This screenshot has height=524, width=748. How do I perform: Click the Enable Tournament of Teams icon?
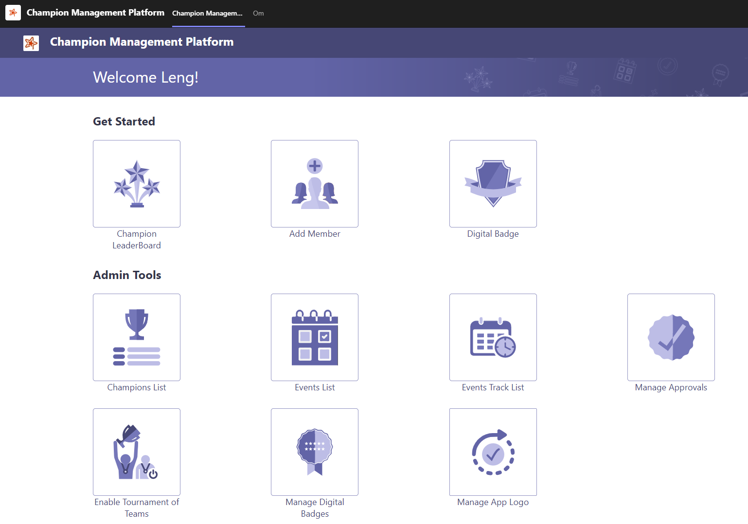tap(136, 452)
